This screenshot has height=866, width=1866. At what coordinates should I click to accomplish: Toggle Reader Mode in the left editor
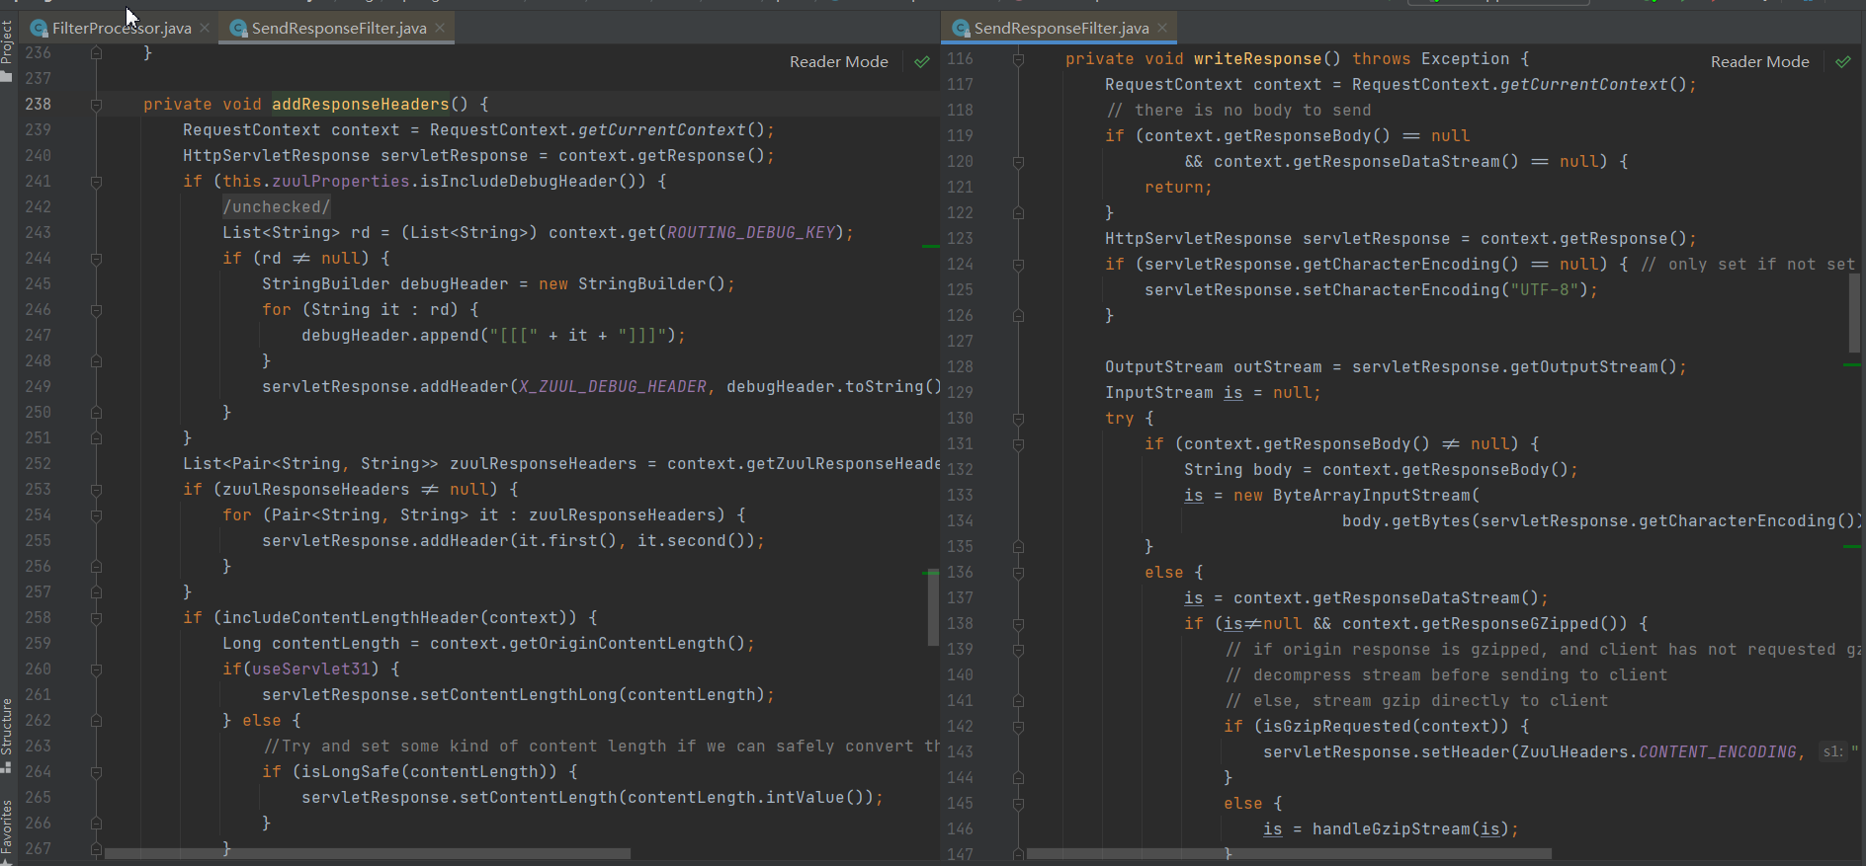coord(838,62)
